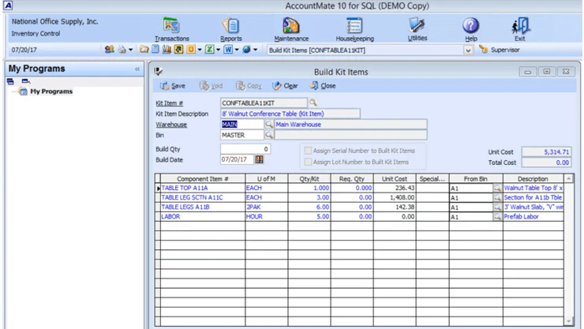Viewport: 584px width, 329px height.
Task: Click the Outlook toolbar icon
Action: point(191,49)
